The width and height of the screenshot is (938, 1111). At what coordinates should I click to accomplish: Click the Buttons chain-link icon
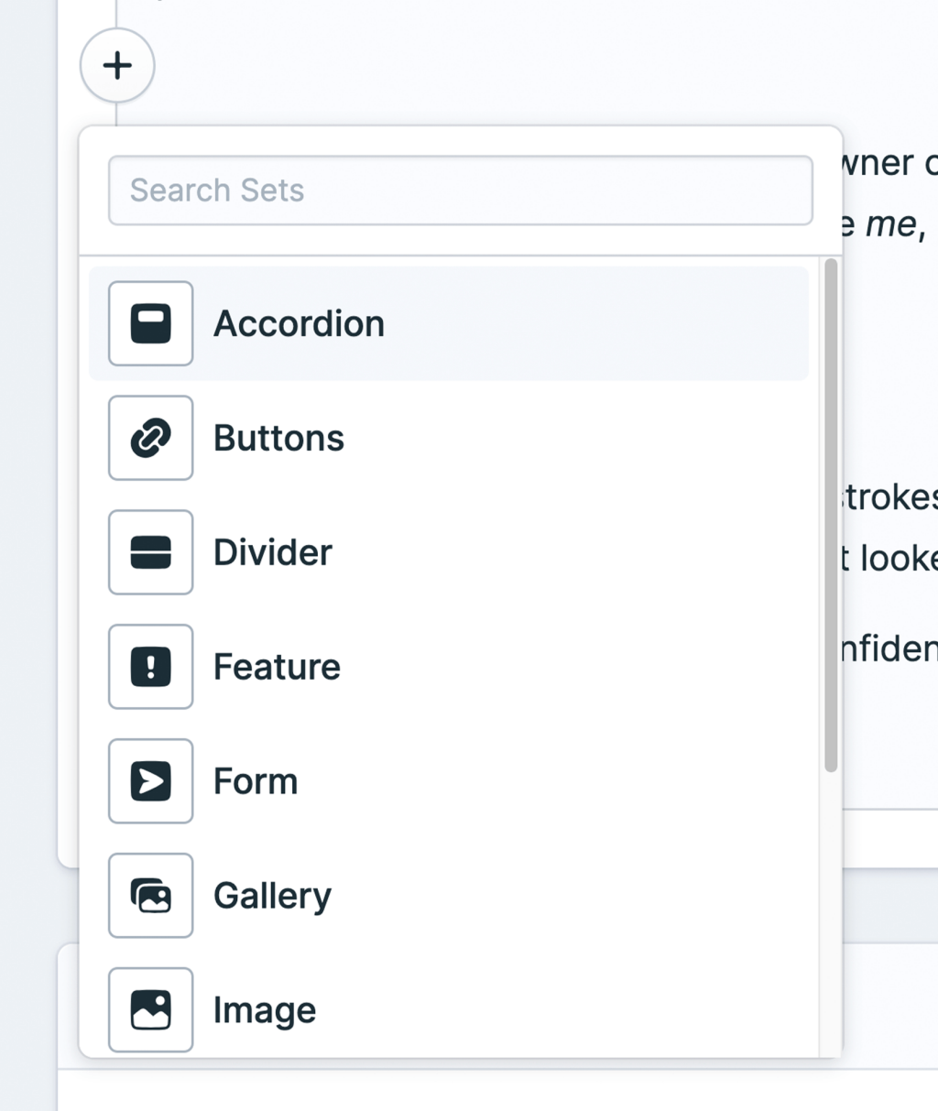(151, 438)
